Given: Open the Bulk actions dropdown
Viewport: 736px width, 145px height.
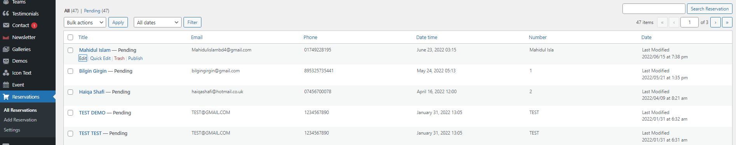Looking at the screenshot, I should click(x=85, y=22).
